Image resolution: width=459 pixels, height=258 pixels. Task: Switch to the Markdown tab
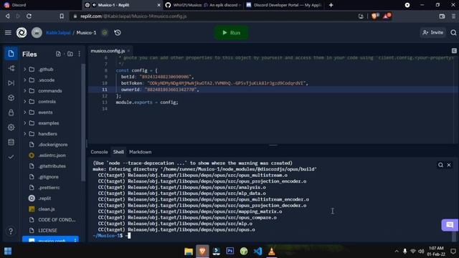(141, 152)
